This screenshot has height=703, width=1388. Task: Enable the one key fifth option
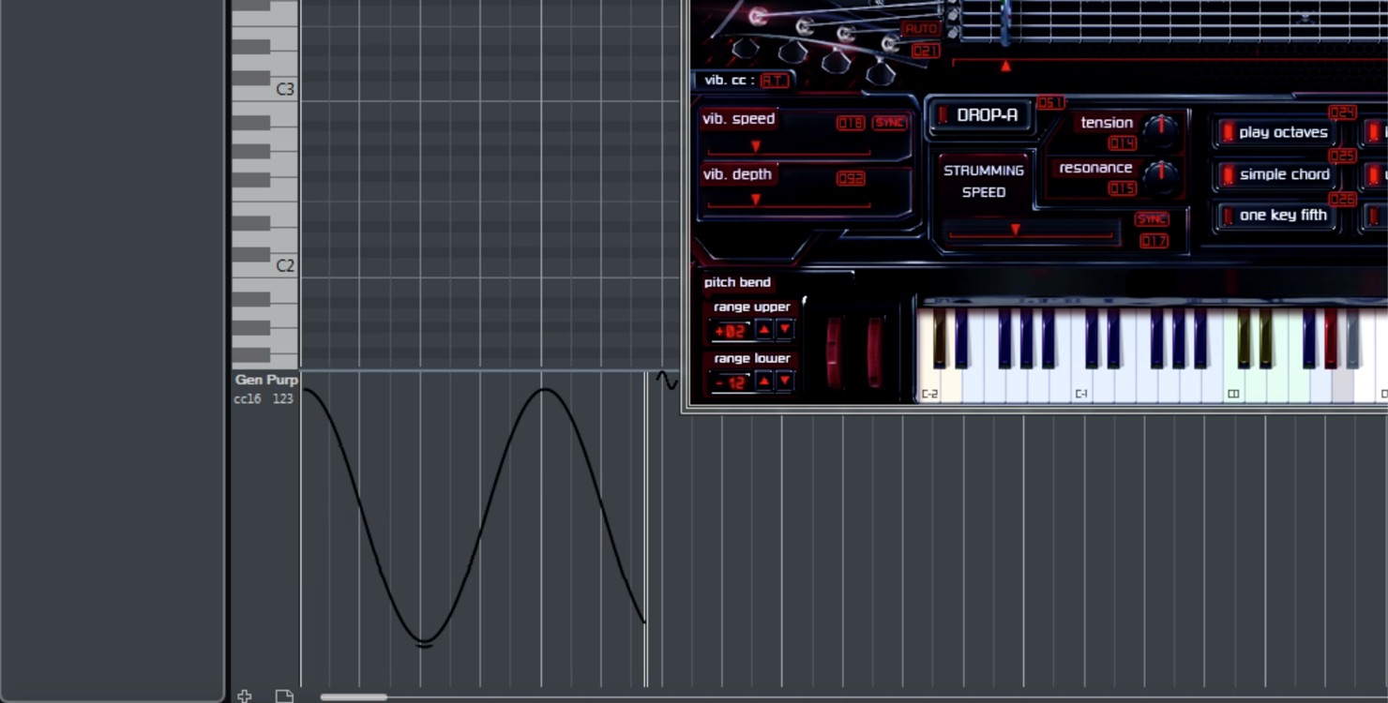coord(1274,216)
